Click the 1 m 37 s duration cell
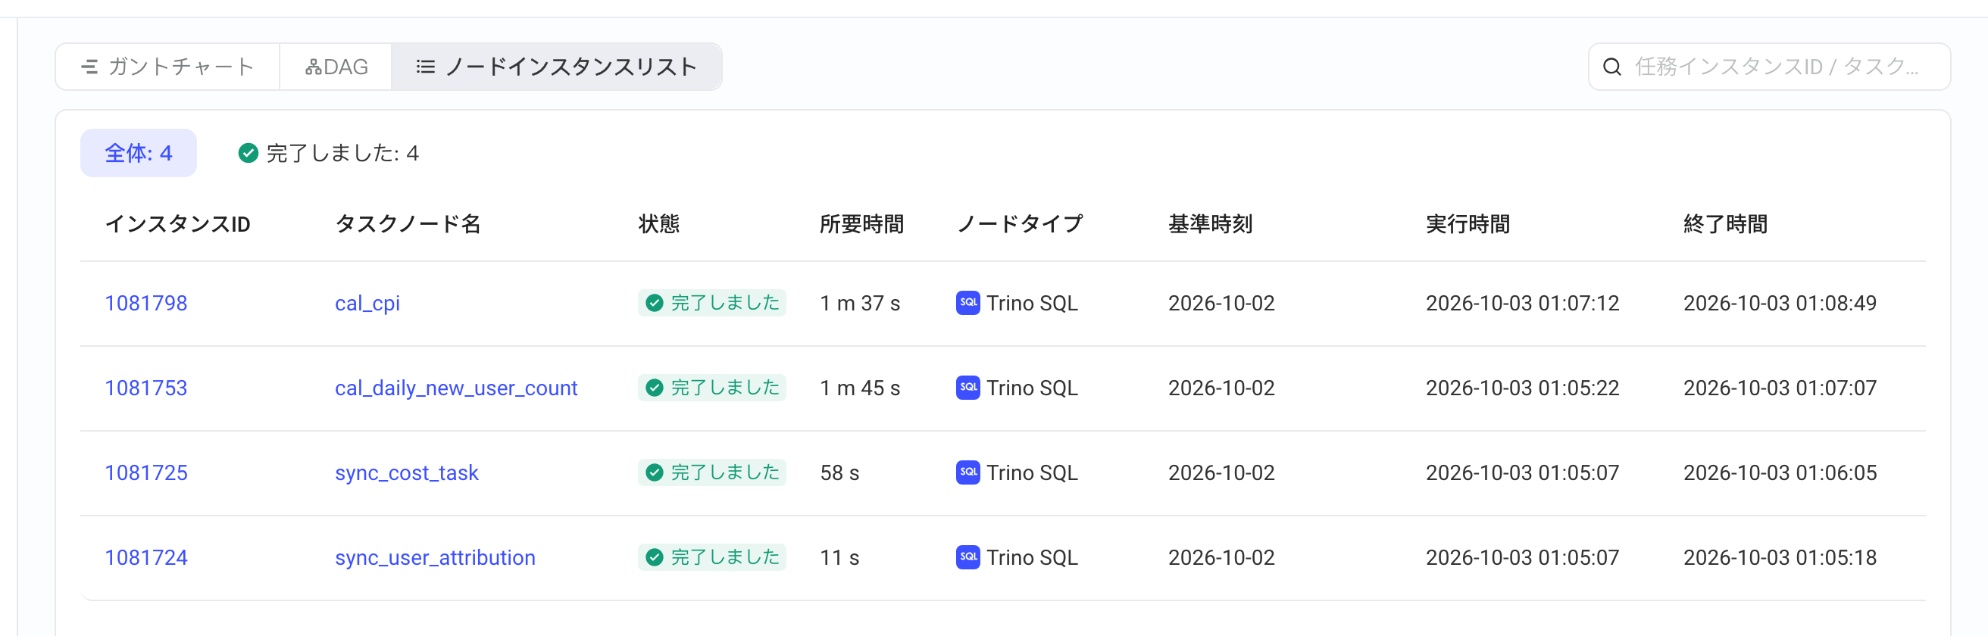 [x=860, y=303]
